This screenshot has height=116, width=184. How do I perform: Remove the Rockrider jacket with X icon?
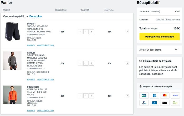click(x=127, y=96)
